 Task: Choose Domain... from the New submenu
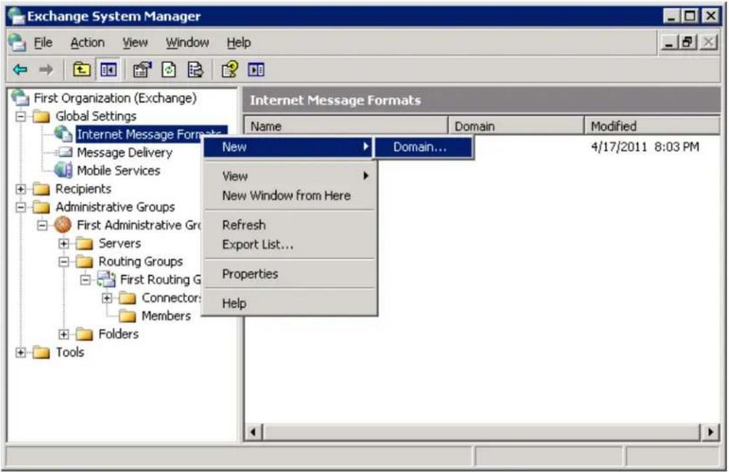pos(424,147)
